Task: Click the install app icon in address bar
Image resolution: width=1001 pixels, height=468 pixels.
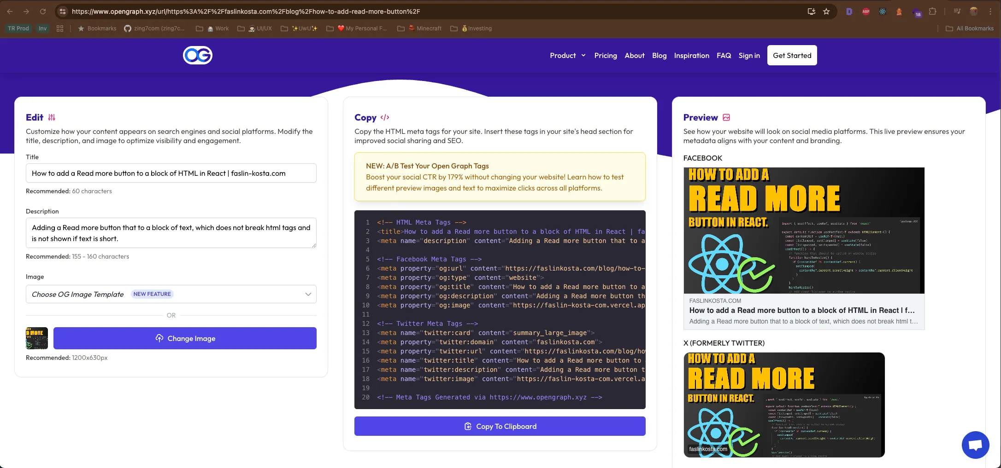Action: (812, 12)
